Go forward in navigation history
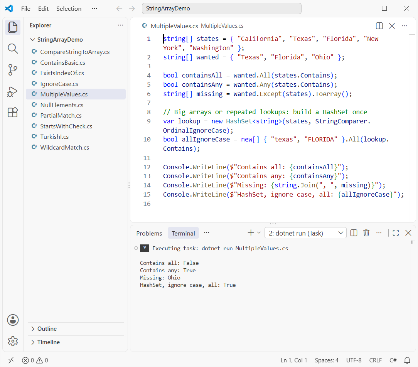This screenshot has width=418, height=367. click(x=132, y=8)
